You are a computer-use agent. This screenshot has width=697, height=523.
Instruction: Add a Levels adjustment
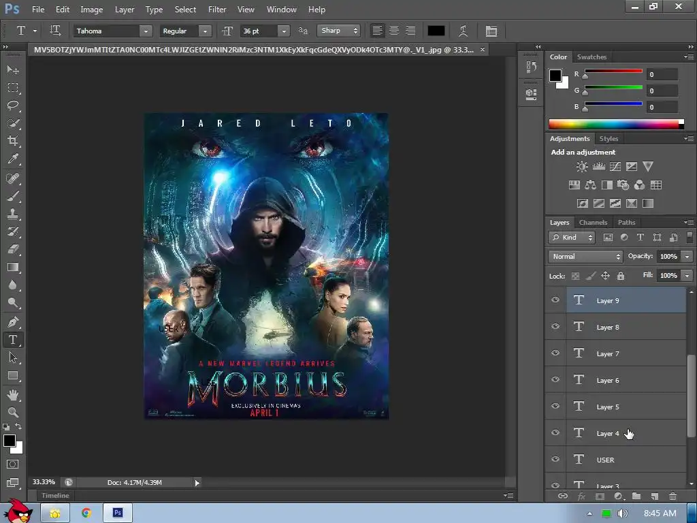(599, 167)
